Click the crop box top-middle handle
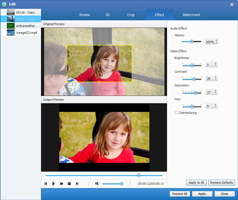This screenshot has height=200, width=238. point(99,45)
